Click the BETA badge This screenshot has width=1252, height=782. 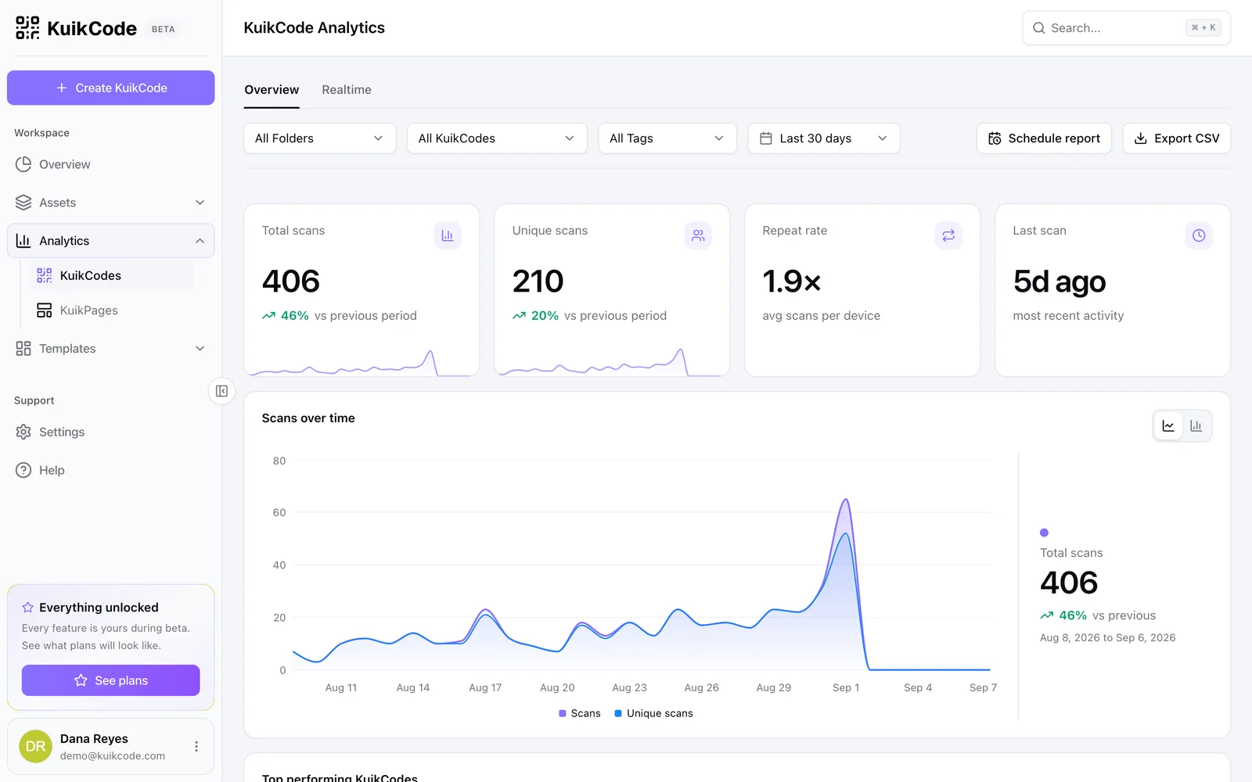tap(164, 29)
